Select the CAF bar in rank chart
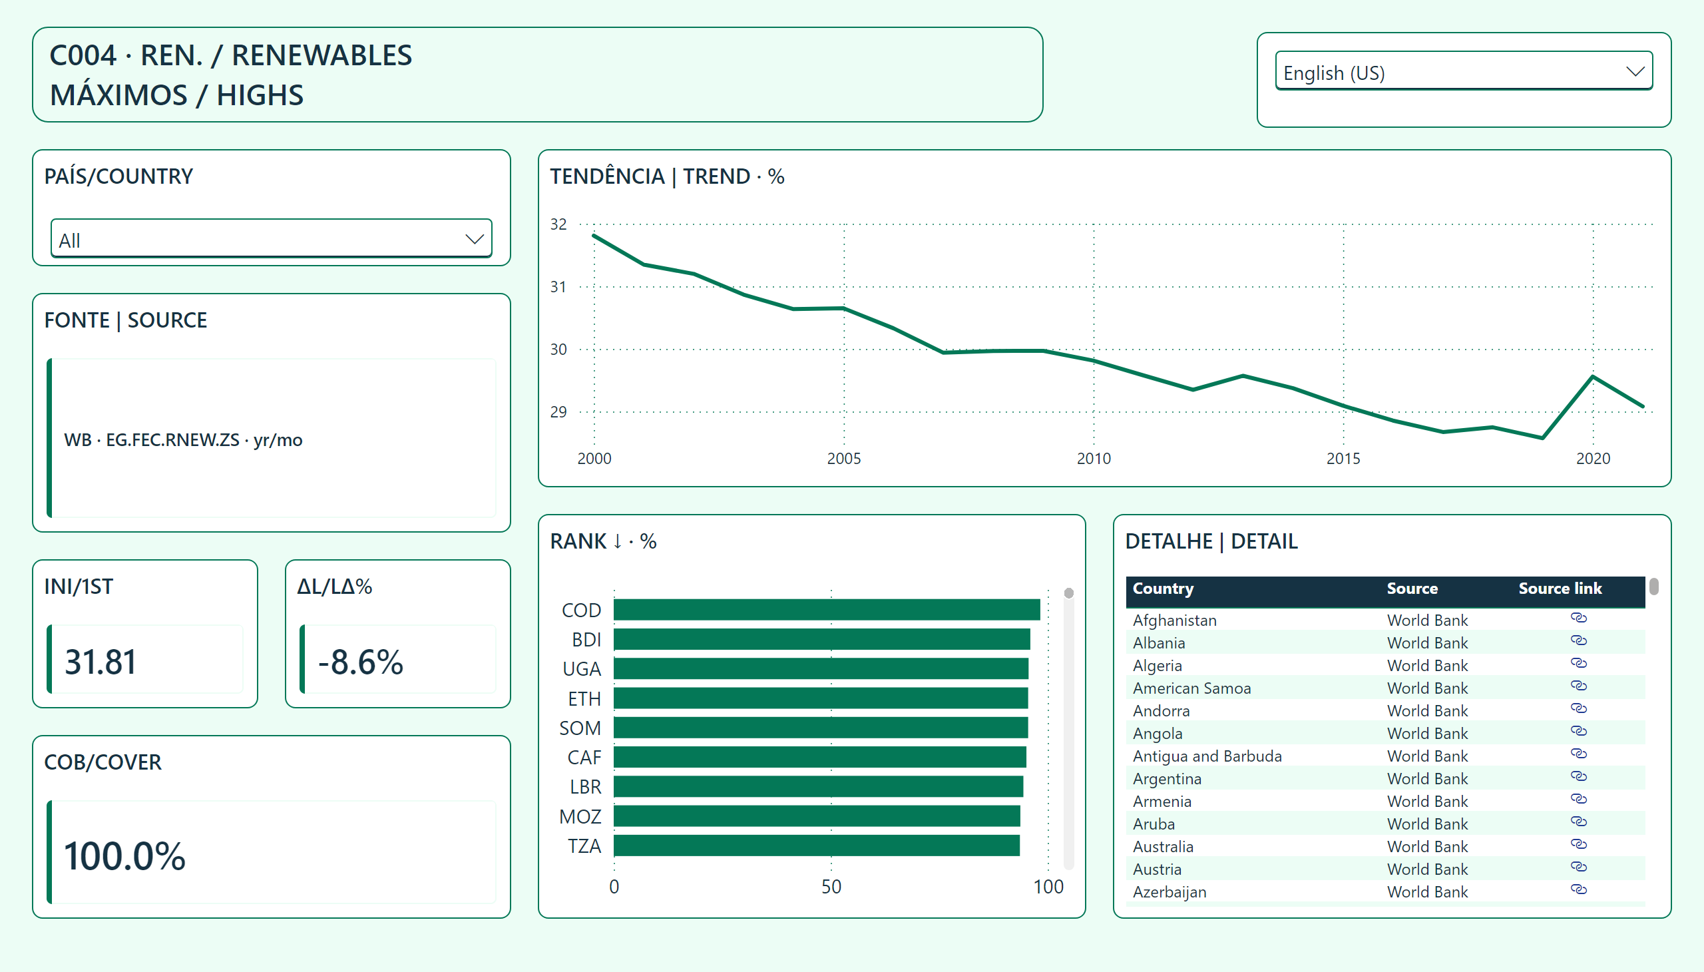This screenshot has height=972, width=1704. (819, 757)
